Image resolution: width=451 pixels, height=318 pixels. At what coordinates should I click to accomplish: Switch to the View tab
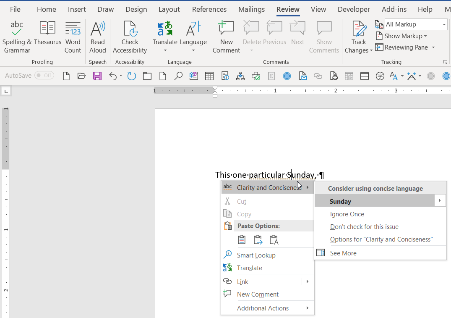[318, 9]
